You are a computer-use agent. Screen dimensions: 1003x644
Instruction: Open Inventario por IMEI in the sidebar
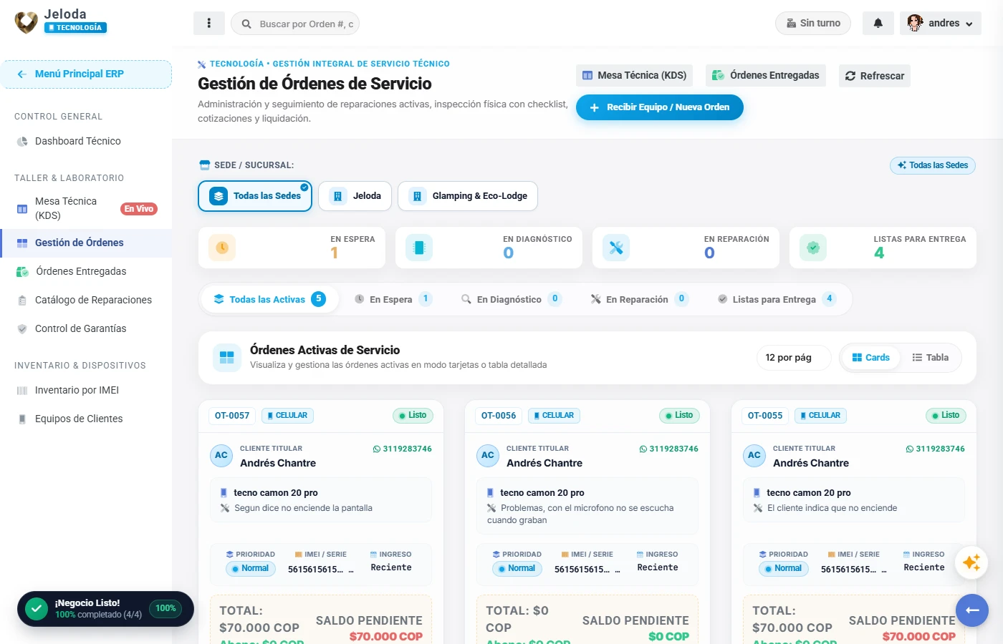point(86,391)
